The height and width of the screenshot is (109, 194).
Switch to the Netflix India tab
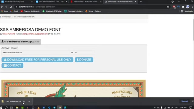(x=86, y=2)
